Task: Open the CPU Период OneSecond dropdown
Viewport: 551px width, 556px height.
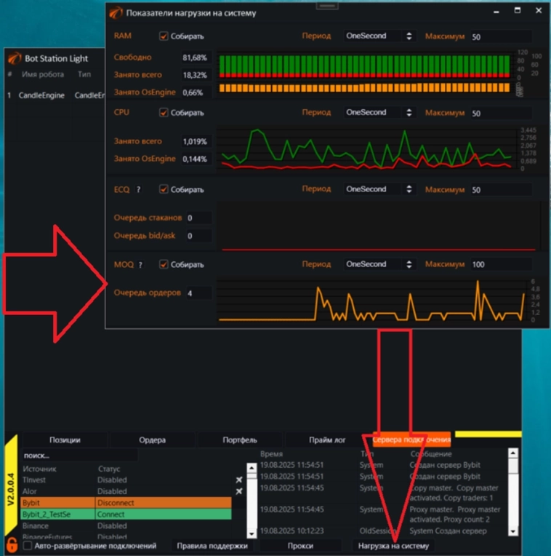Action: click(x=379, y=113)
